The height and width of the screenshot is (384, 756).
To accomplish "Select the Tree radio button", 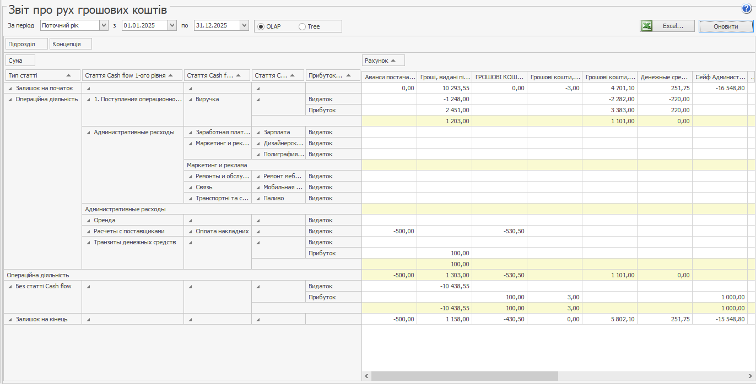I will coord(302,26).
